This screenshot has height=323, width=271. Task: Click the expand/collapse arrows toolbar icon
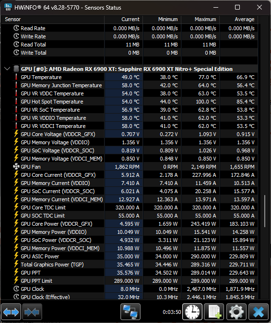(11, 312)
